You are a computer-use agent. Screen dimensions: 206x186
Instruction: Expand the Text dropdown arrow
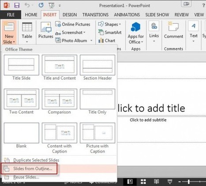pyautogui.click(x=194, y=41)
